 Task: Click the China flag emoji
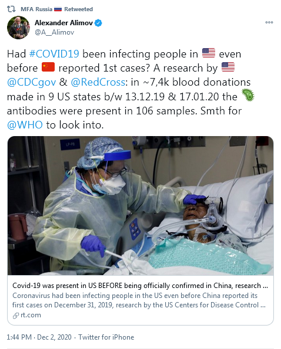pyautogui.click(x=48, y=67)
